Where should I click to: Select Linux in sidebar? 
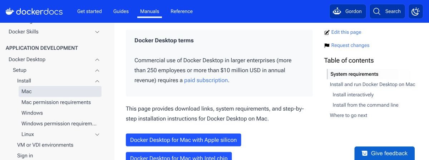pos(28,134)
